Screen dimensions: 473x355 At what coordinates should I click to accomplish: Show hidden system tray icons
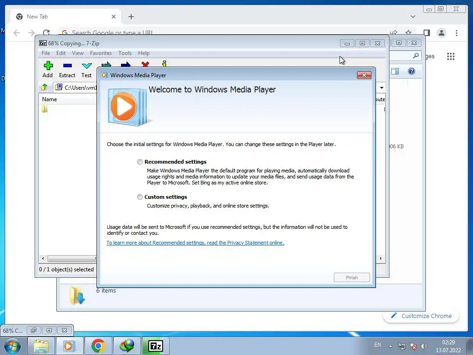tap(390, 346)
